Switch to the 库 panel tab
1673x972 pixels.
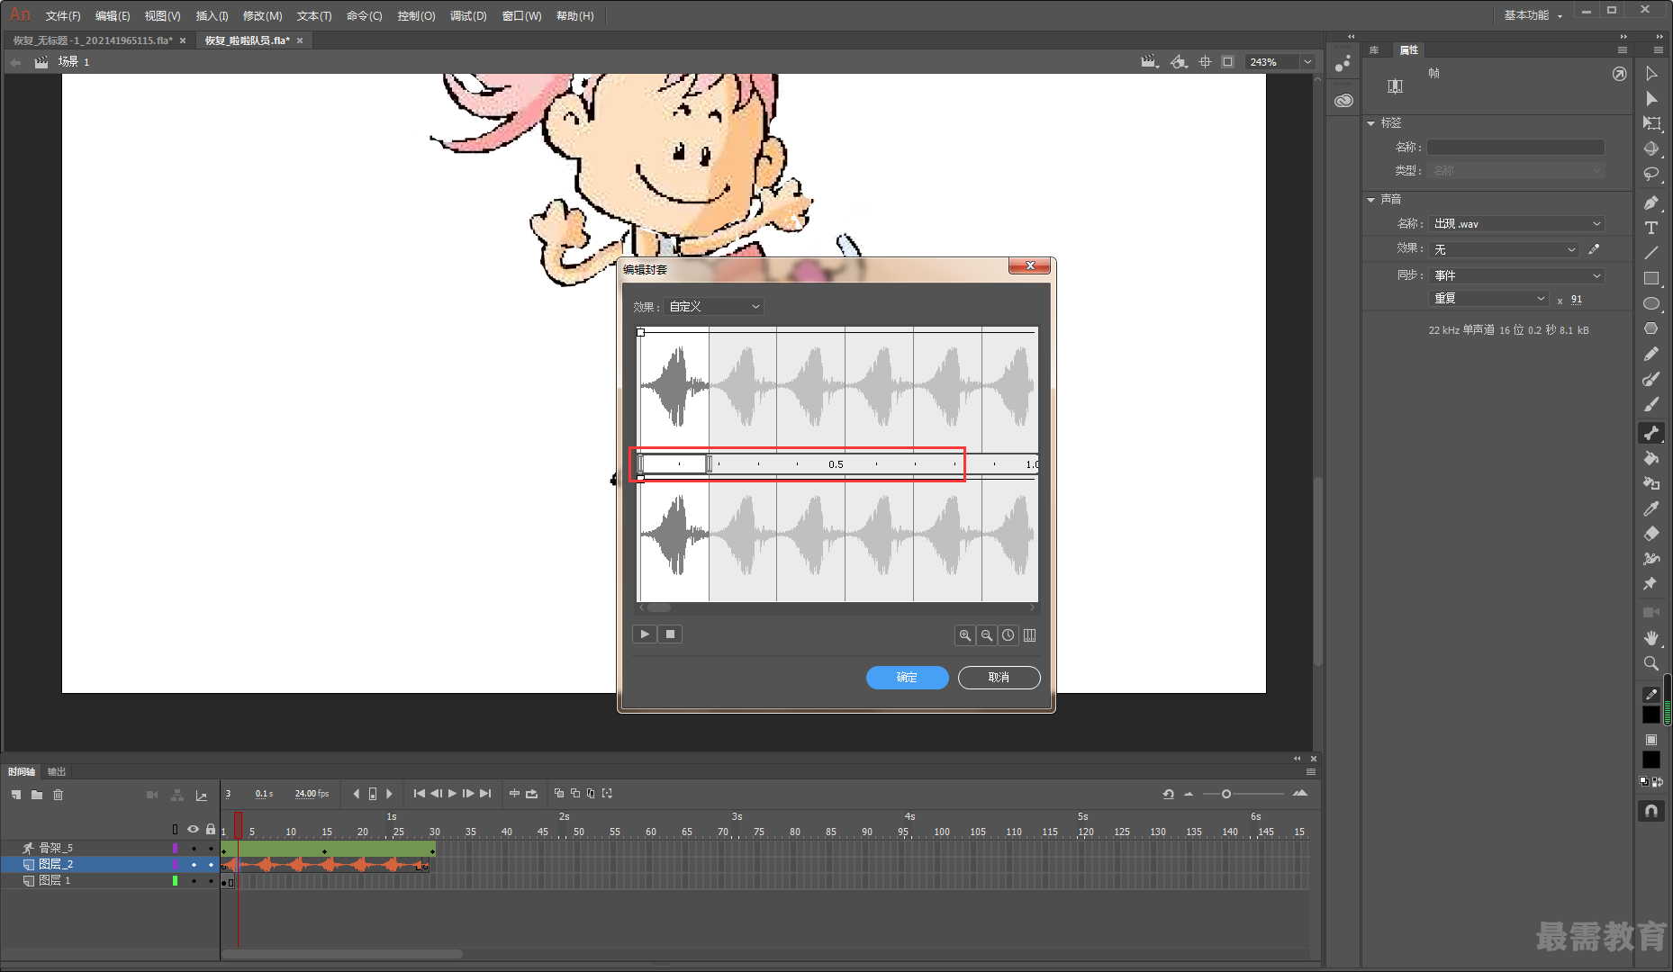1374,49
